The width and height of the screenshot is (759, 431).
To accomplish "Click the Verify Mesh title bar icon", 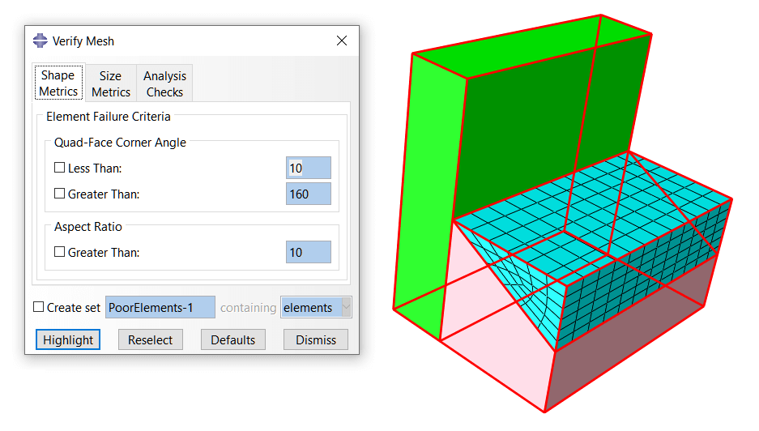I will click(41, 41).
